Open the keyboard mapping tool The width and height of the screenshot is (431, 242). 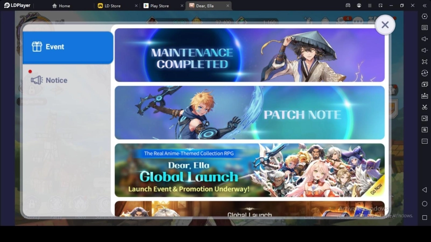point(424,28)
